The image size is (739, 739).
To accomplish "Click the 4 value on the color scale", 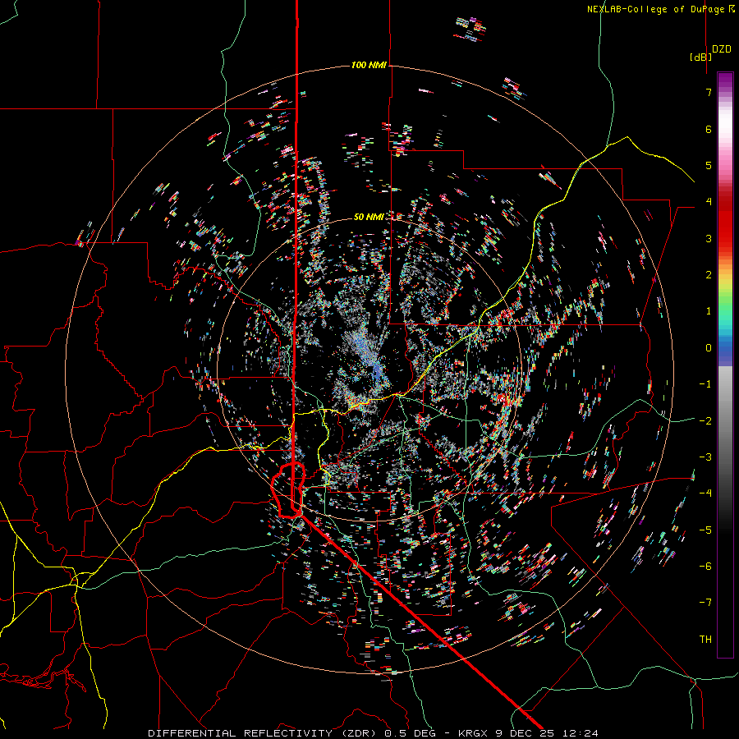I will [709, 202].
